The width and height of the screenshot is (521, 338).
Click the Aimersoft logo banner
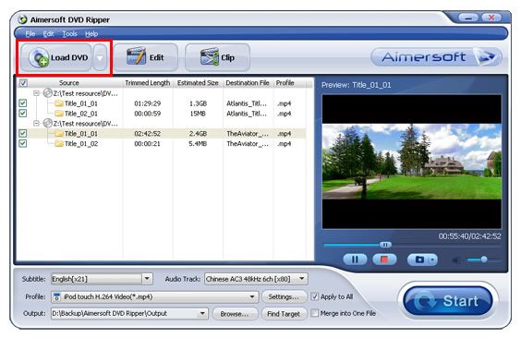point(436,57)
